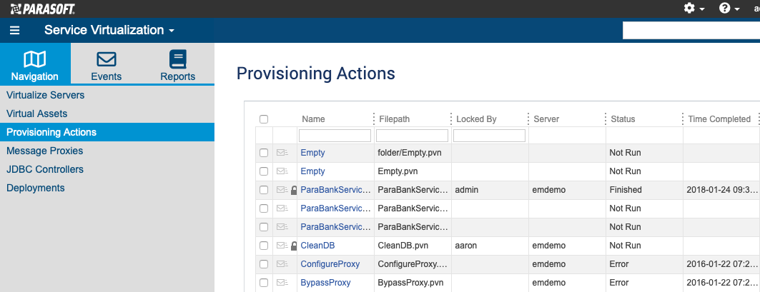Click the lock icon in the admin row
The height and width of the screenshot is (292, 760).
[x=294, y=190]
